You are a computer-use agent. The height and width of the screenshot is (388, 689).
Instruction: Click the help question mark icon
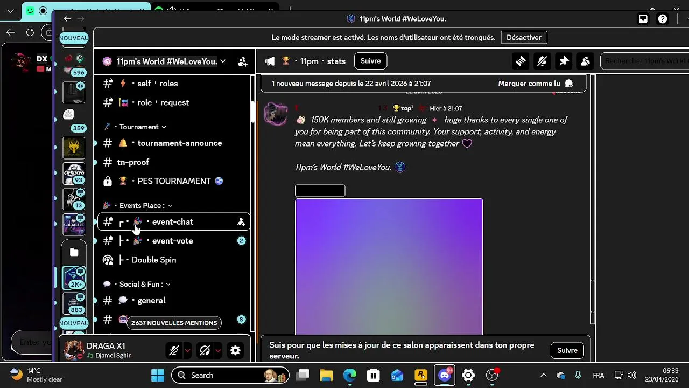click(x=663, y=19)
